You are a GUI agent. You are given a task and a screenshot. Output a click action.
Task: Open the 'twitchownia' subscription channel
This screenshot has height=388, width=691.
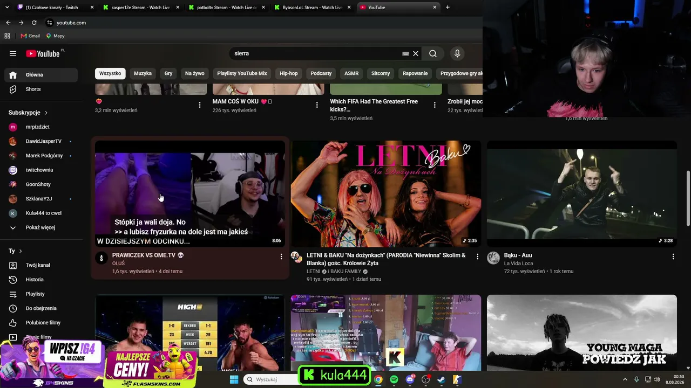point(41,170)
